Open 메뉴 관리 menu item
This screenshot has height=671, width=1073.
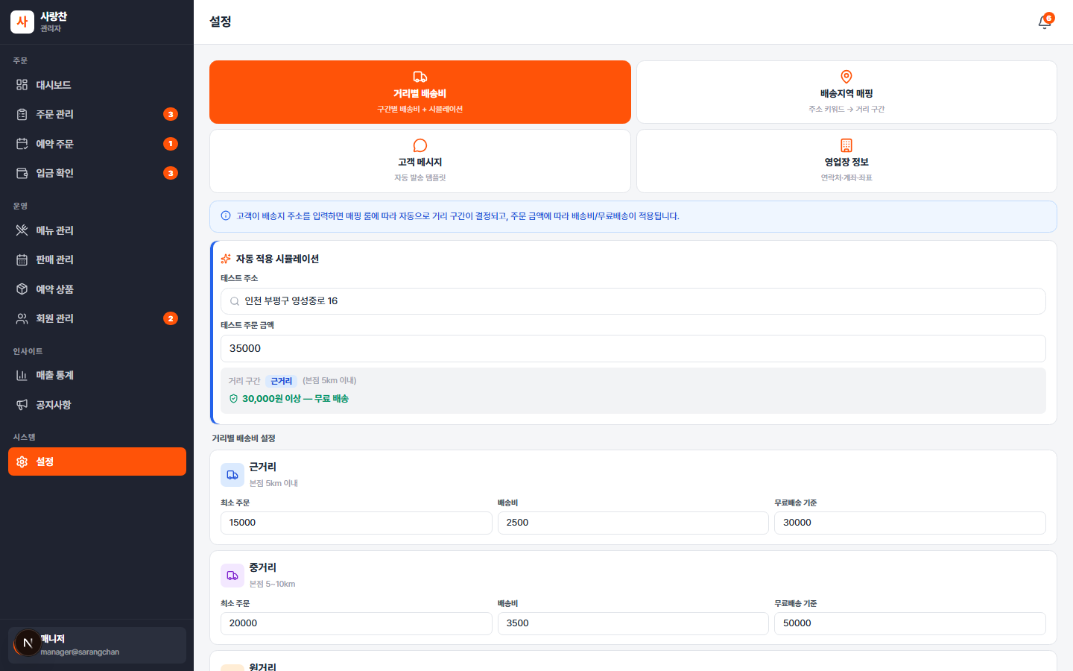[x=97, y=230]
